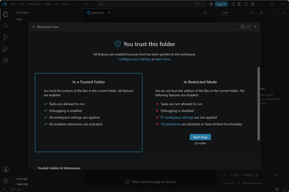The width and height of the screenshot is (289, 192).
Task: Maximize the Workspace Trust modal editor
Action: [x=249, y=27]
